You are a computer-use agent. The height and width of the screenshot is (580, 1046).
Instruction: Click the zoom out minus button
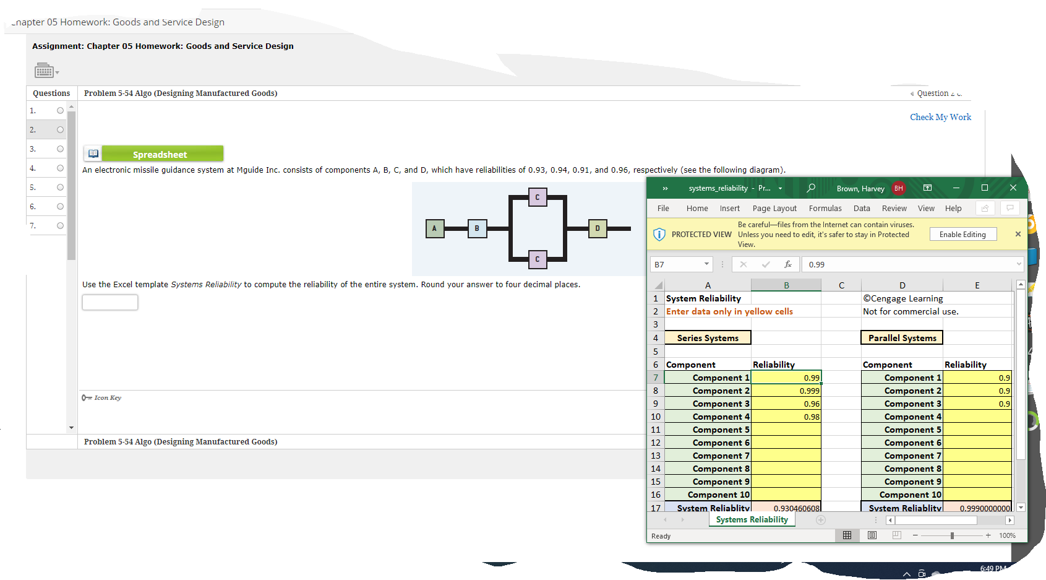[x=915, y=535]
